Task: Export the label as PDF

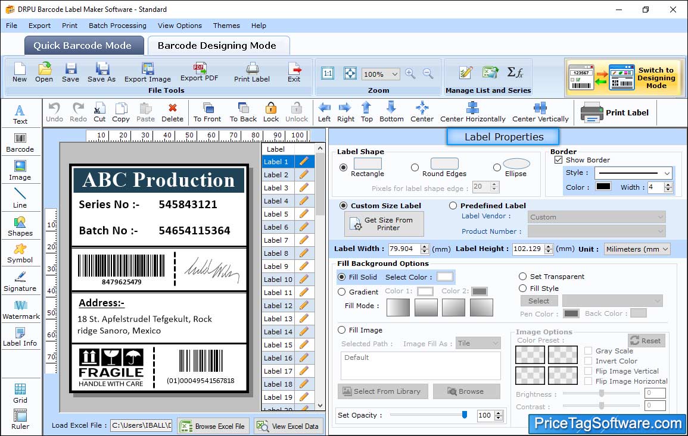Action: 199,73
